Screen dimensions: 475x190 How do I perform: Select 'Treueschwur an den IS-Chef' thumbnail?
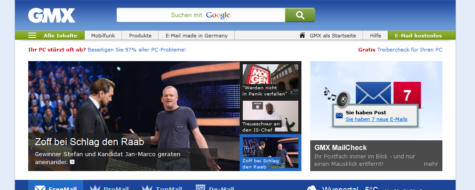click(271, 117)
